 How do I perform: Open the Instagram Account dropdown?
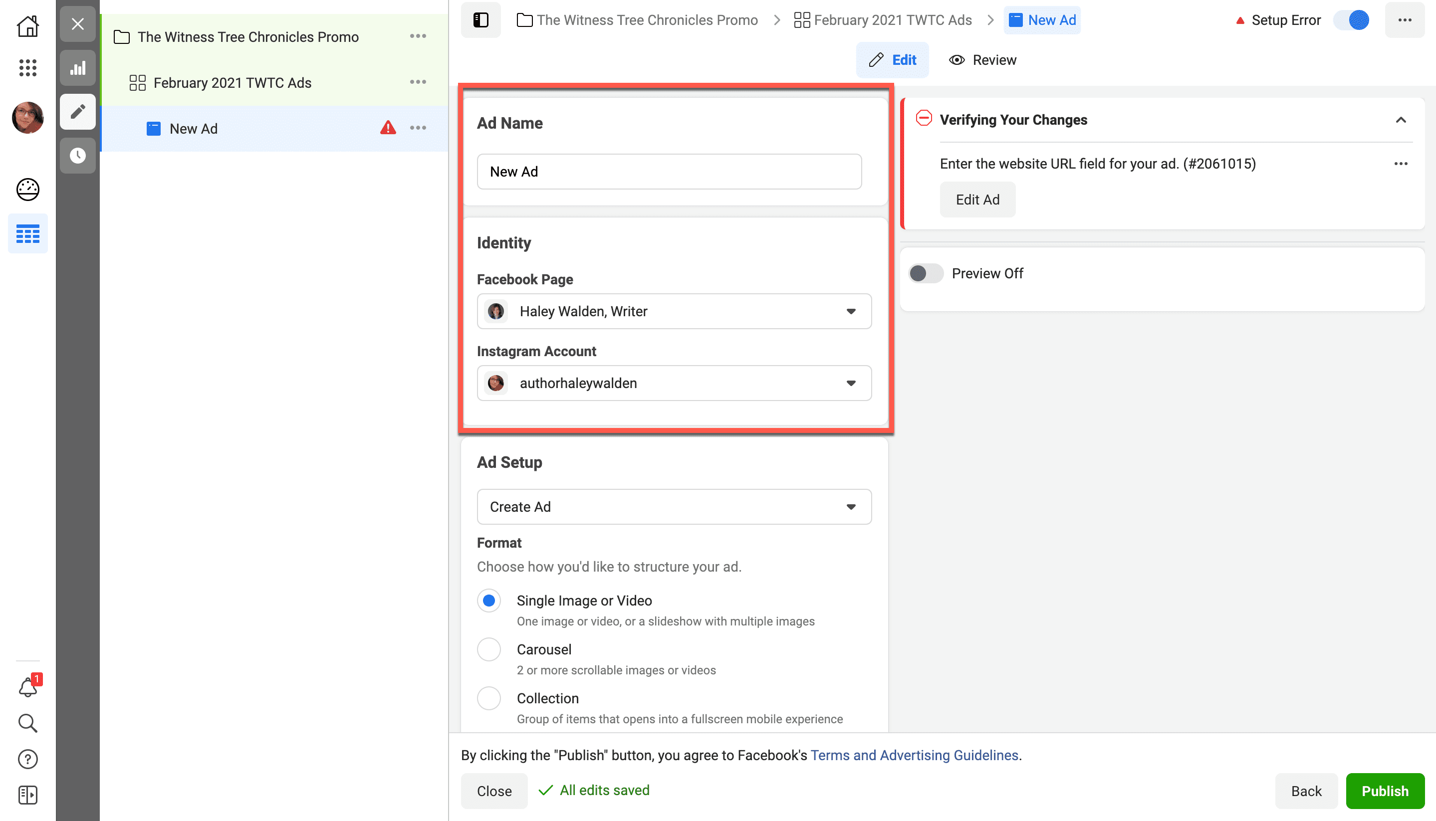[x=674, y=384]
